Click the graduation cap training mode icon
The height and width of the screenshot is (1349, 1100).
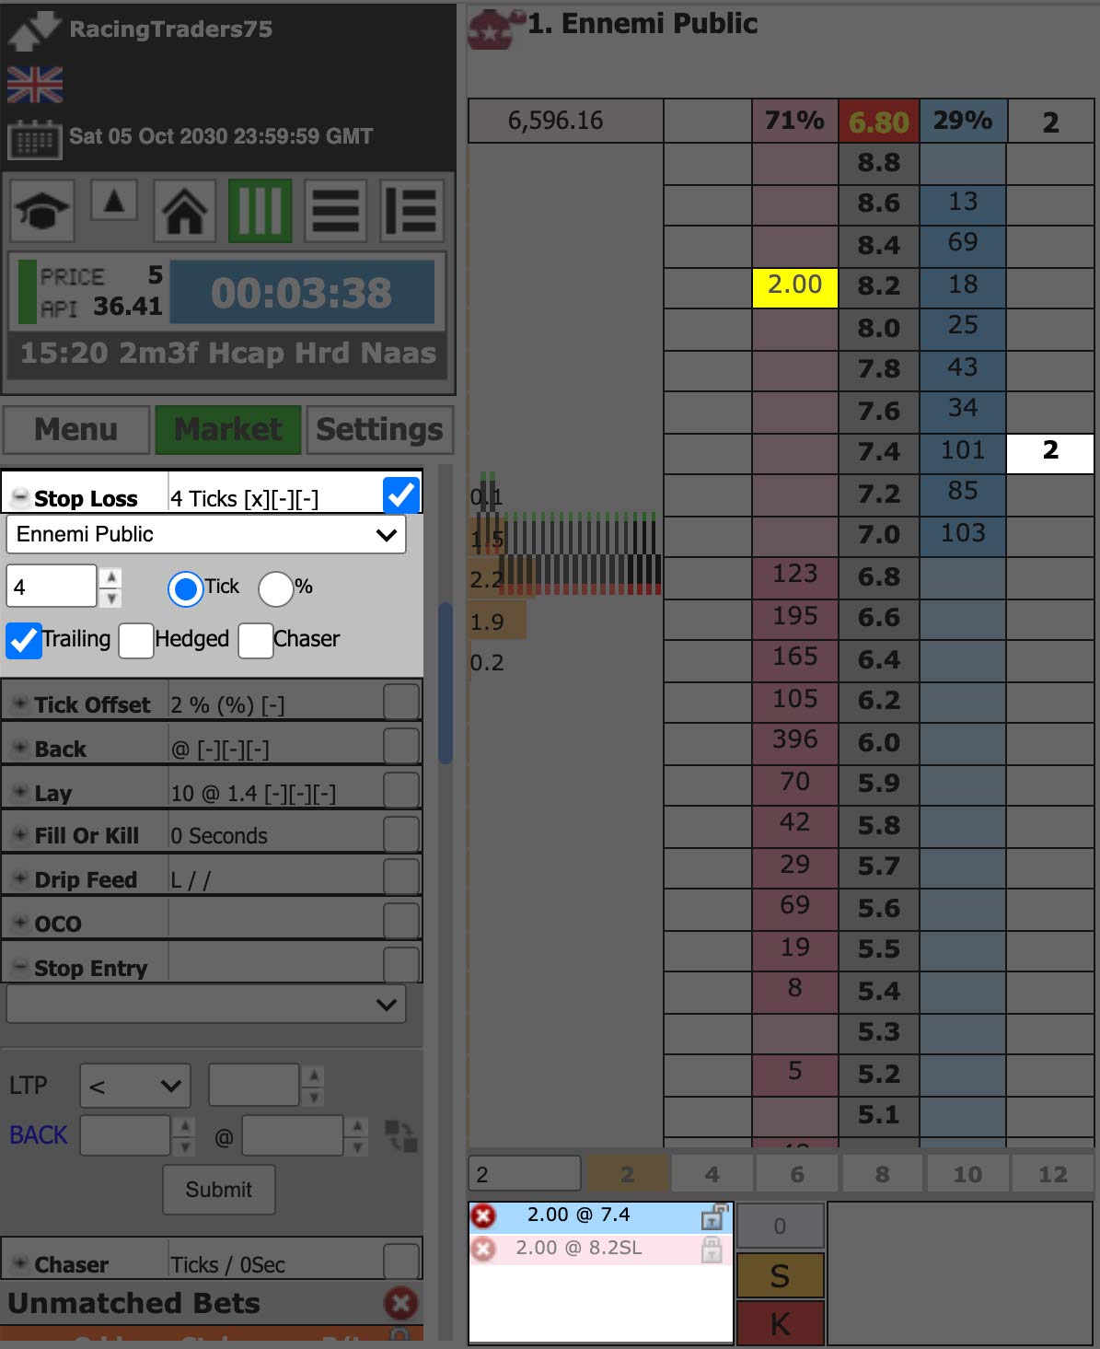click(41, 211)
